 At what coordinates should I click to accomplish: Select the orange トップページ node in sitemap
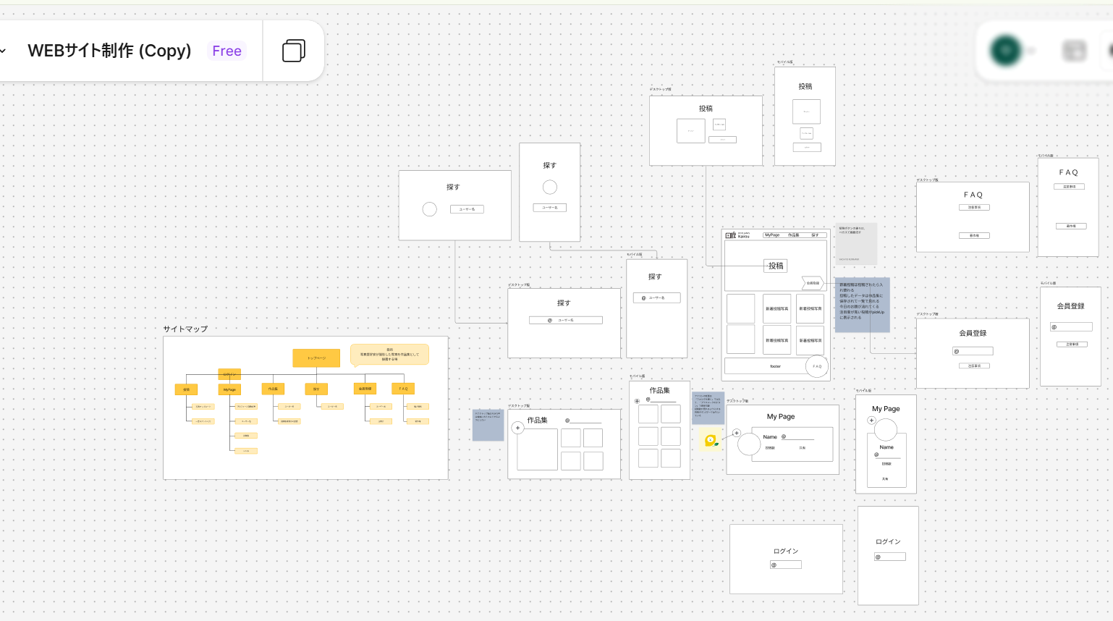(x=316, y=358)
